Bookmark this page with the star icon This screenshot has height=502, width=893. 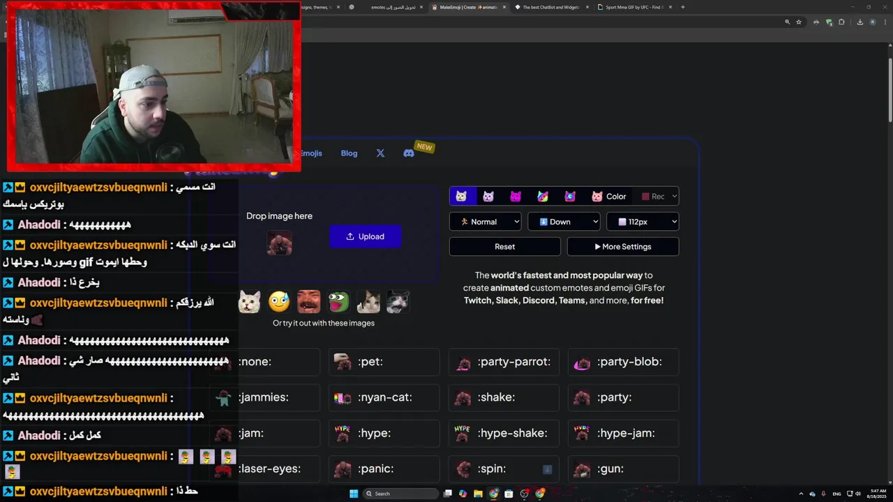[x=799, y=22]
